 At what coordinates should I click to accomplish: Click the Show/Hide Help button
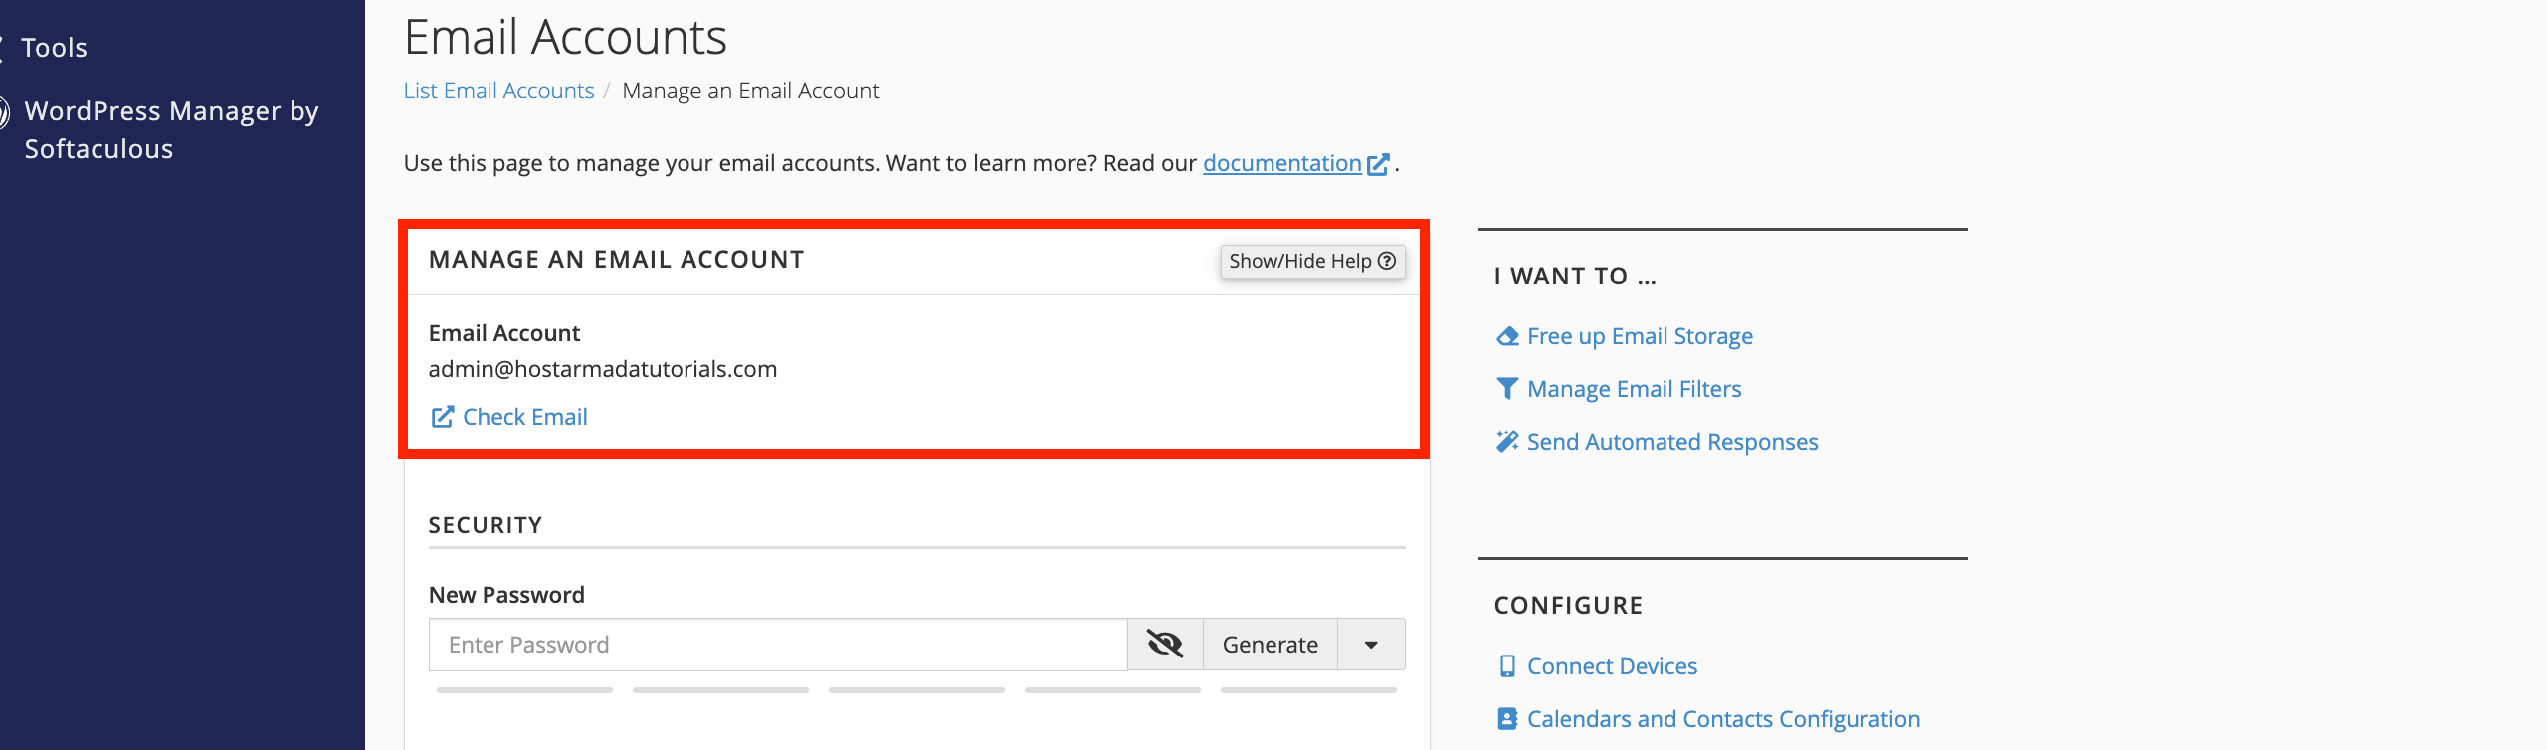pos(1312,261)
